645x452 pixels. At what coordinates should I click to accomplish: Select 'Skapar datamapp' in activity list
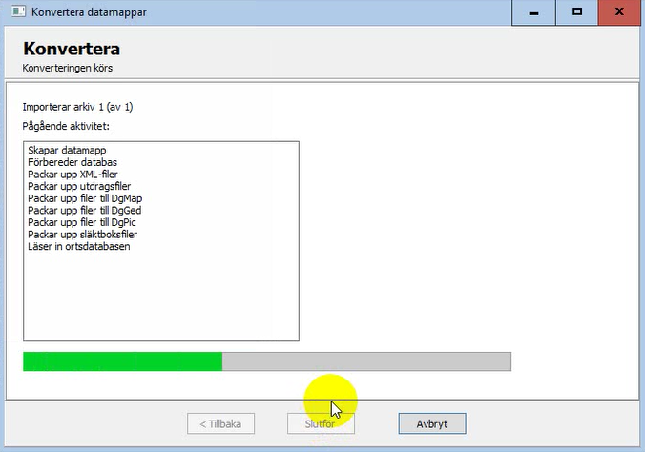coord(67,150)
